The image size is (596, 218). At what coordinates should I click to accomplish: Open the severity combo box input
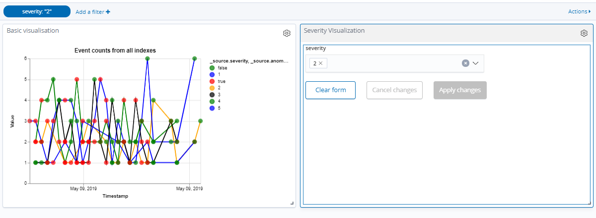point(395,63)
